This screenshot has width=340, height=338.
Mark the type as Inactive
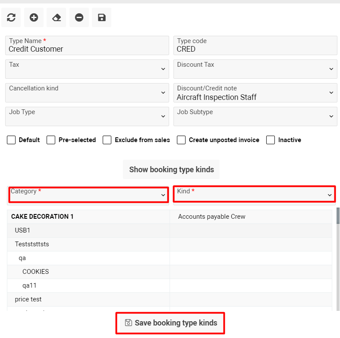coord(271,140)
